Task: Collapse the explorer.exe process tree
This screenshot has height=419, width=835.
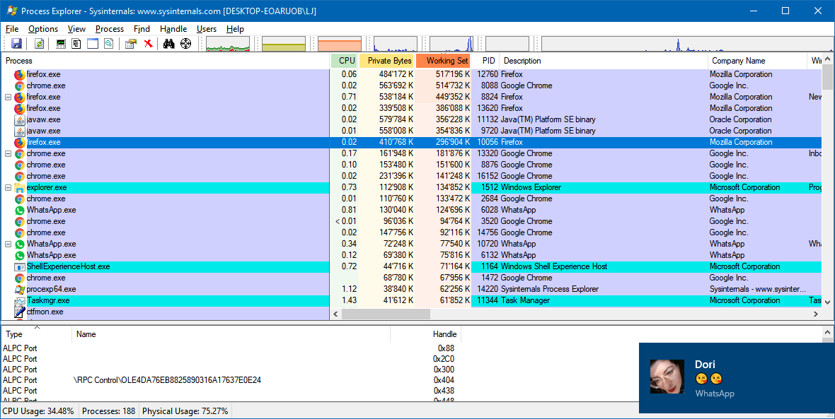Action: [x=8, y=188]
